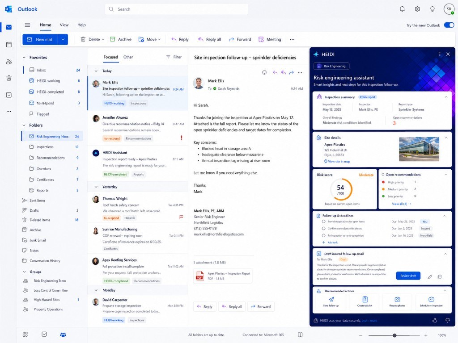
Task: Click the Create task list action
Action: tap(365, 302)
